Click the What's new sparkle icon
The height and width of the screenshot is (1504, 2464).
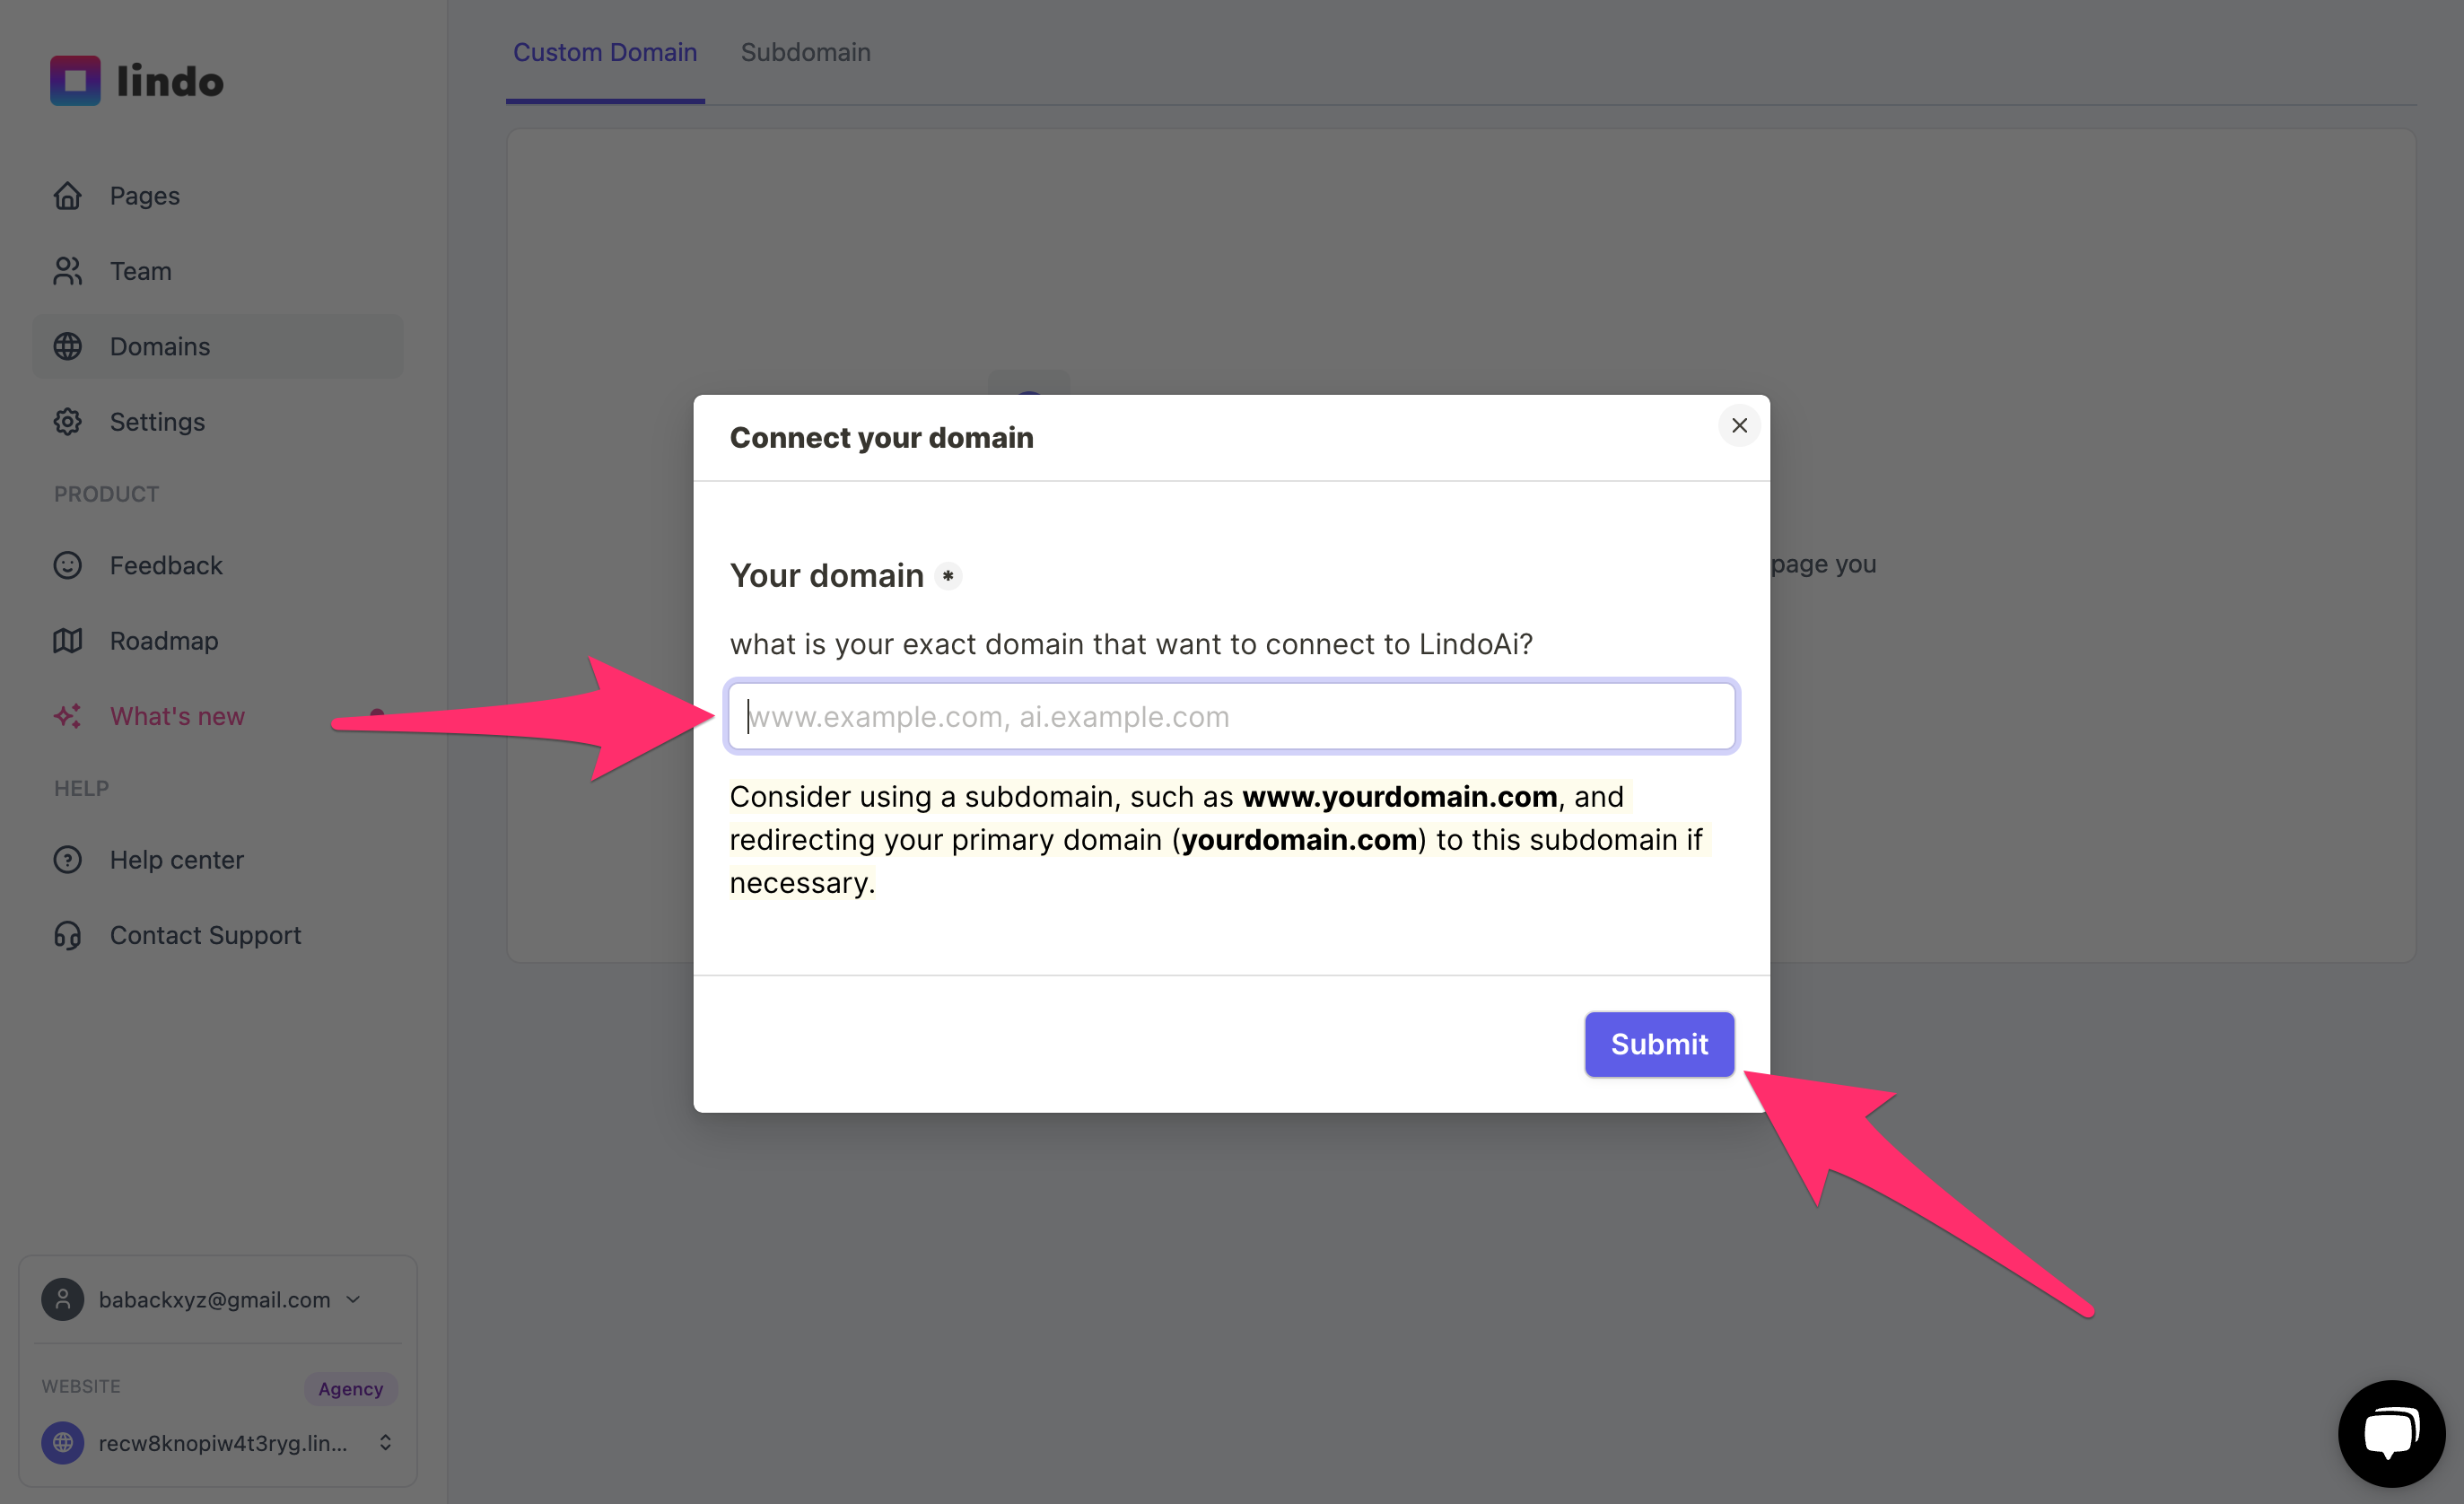(67, 716)
